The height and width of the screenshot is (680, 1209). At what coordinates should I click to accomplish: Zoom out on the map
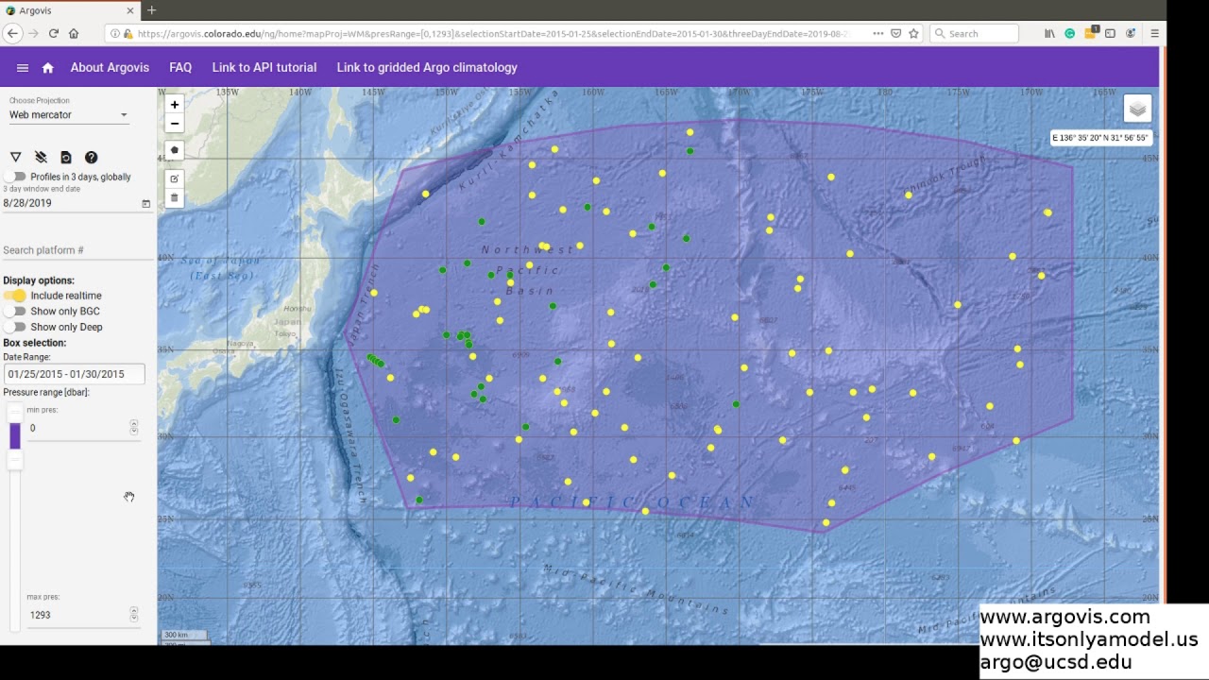click(174, 124)
